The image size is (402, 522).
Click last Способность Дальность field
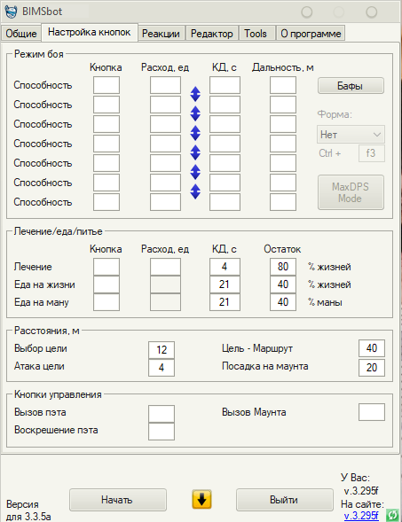pos(283,202)
